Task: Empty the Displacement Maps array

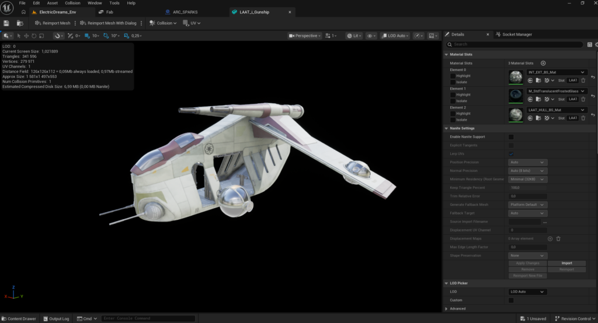Action: [x=558, y=239]
